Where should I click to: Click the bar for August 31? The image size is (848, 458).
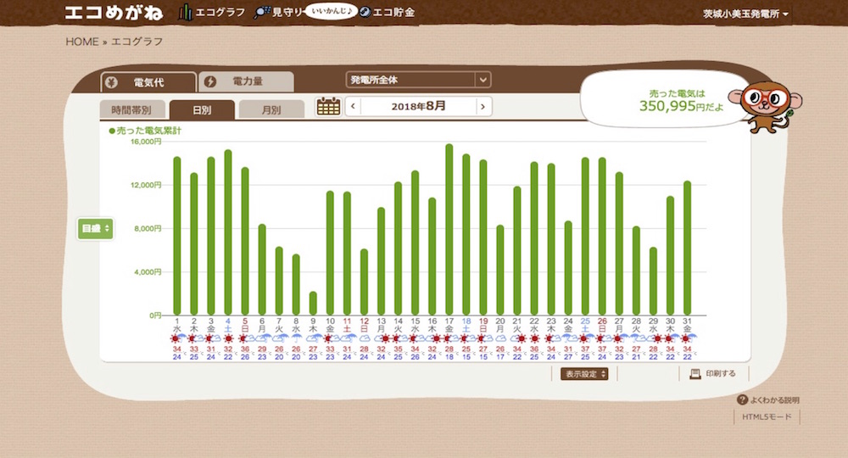coord(688,249)
